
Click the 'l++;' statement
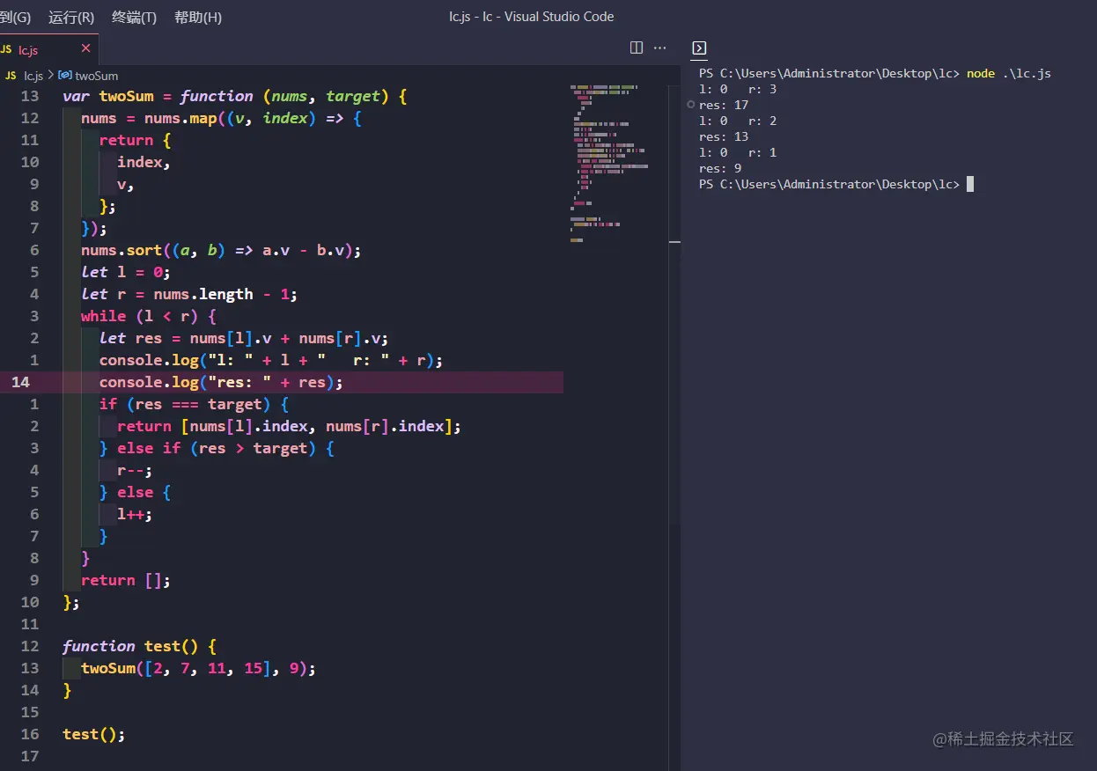click(x=135, y=514)
